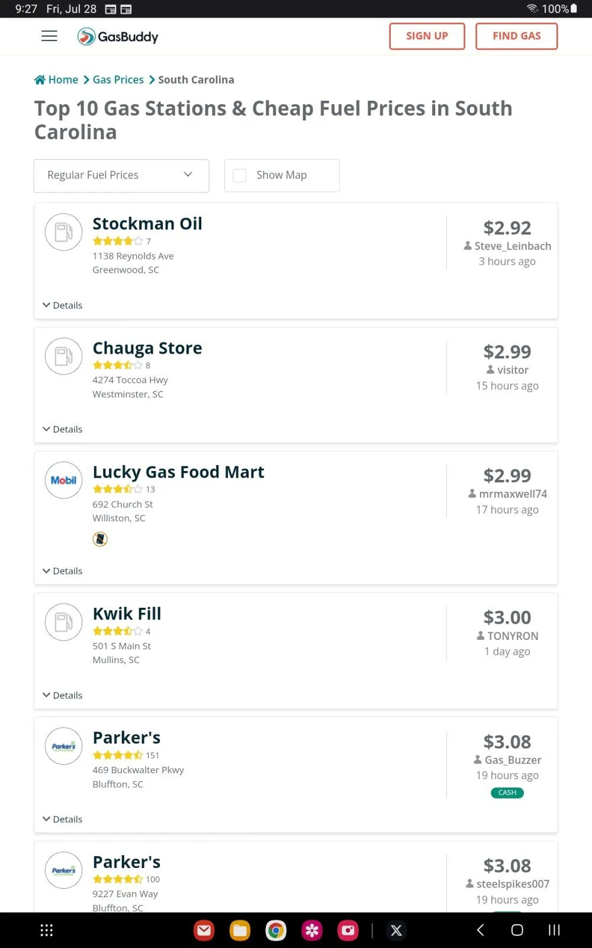This screenshot has height=948, width=592.
Task: Navigate to Gas Prices breadcrumb
Action: [x=118, y=80]
